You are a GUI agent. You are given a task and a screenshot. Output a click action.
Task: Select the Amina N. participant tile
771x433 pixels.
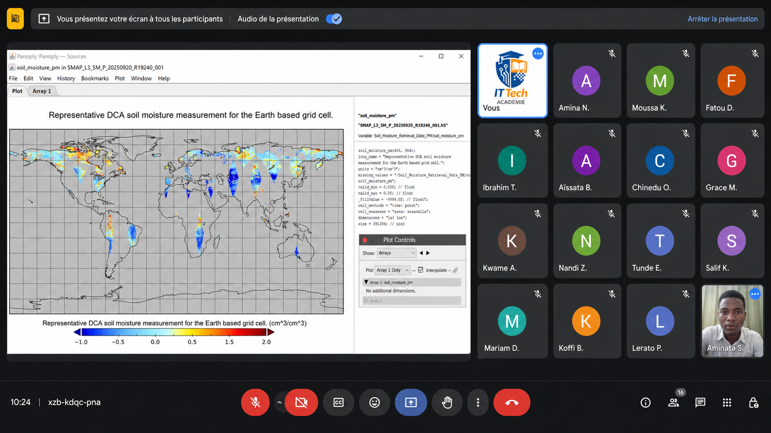click(586, 80)
